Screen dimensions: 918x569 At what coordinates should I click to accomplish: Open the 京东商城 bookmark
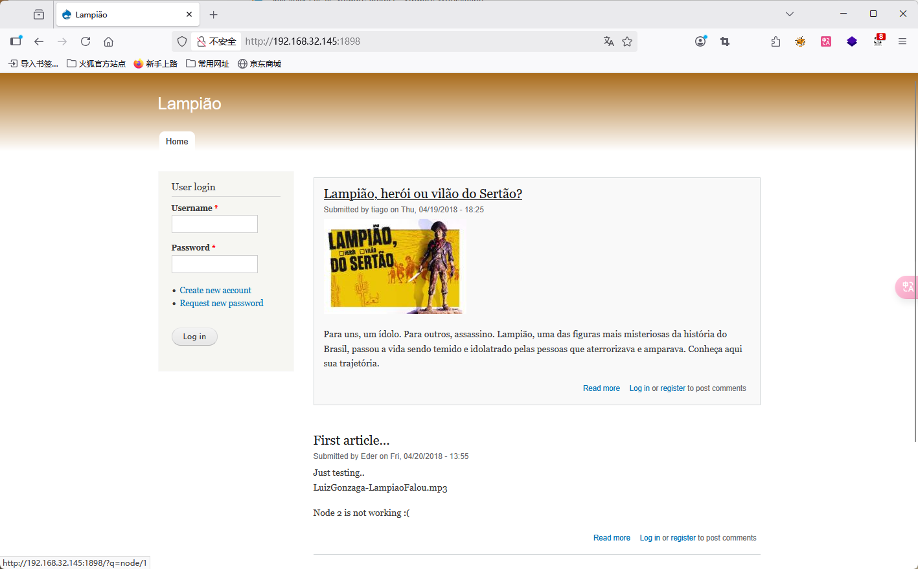click(x=259, y=63)
